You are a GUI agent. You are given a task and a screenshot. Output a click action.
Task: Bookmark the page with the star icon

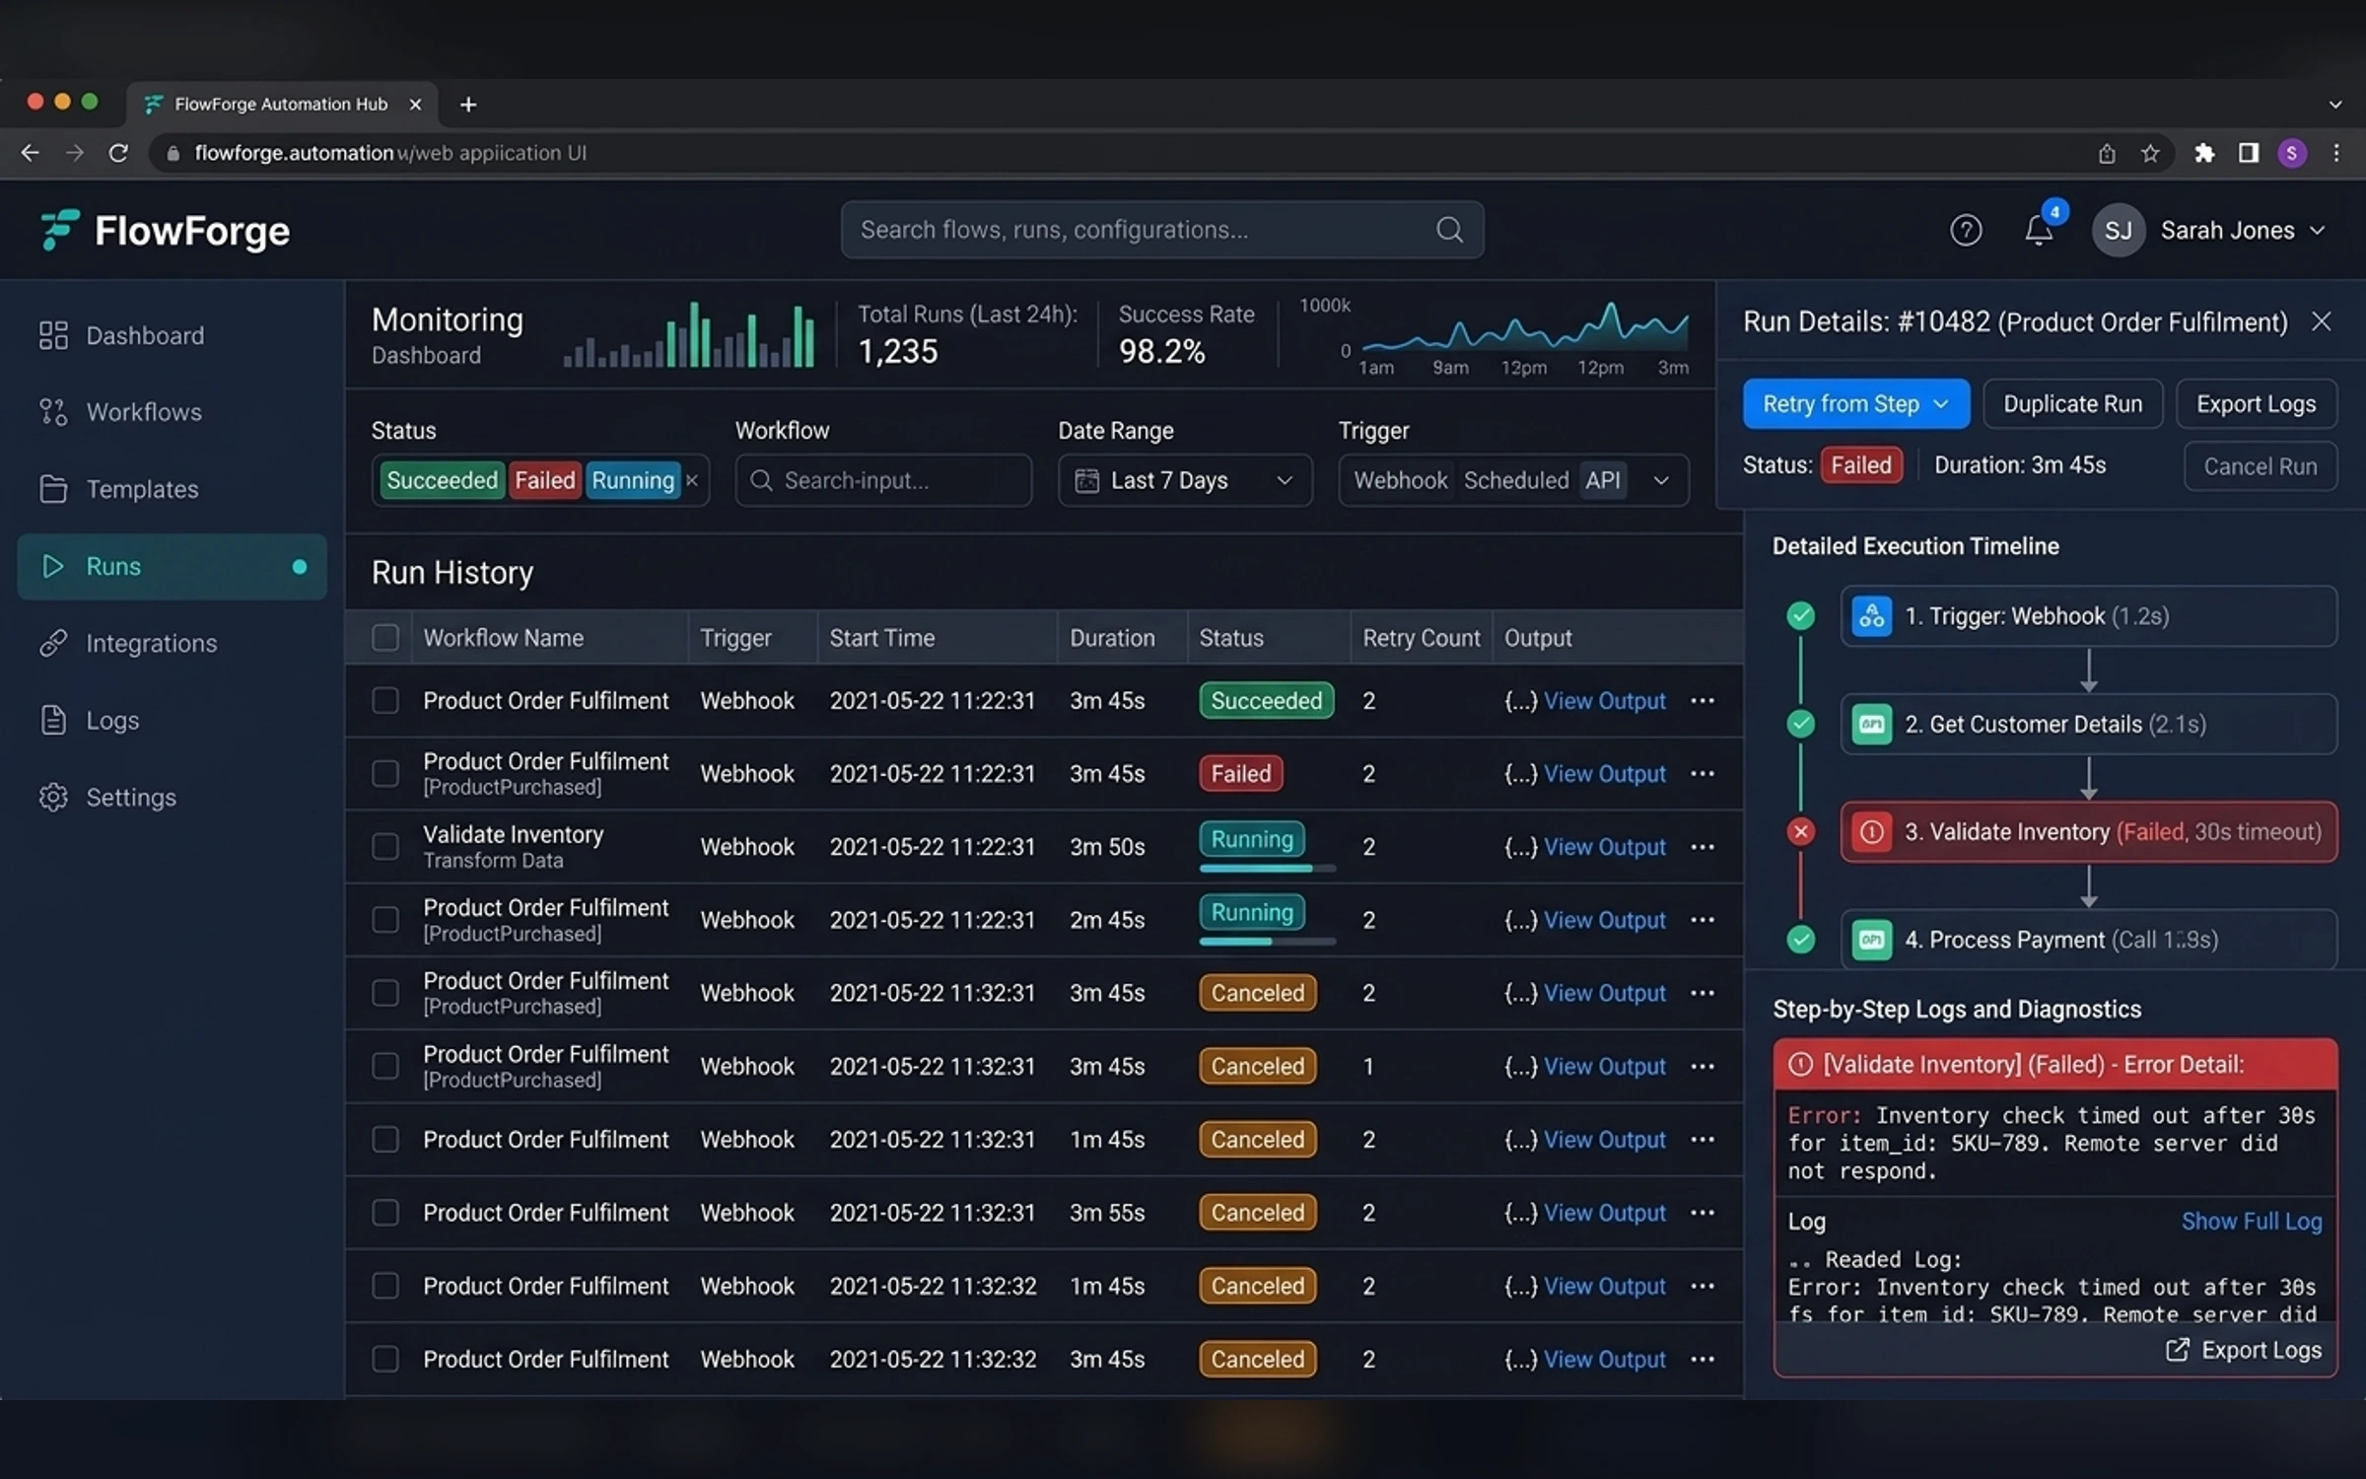click(x=2150, y=153)
